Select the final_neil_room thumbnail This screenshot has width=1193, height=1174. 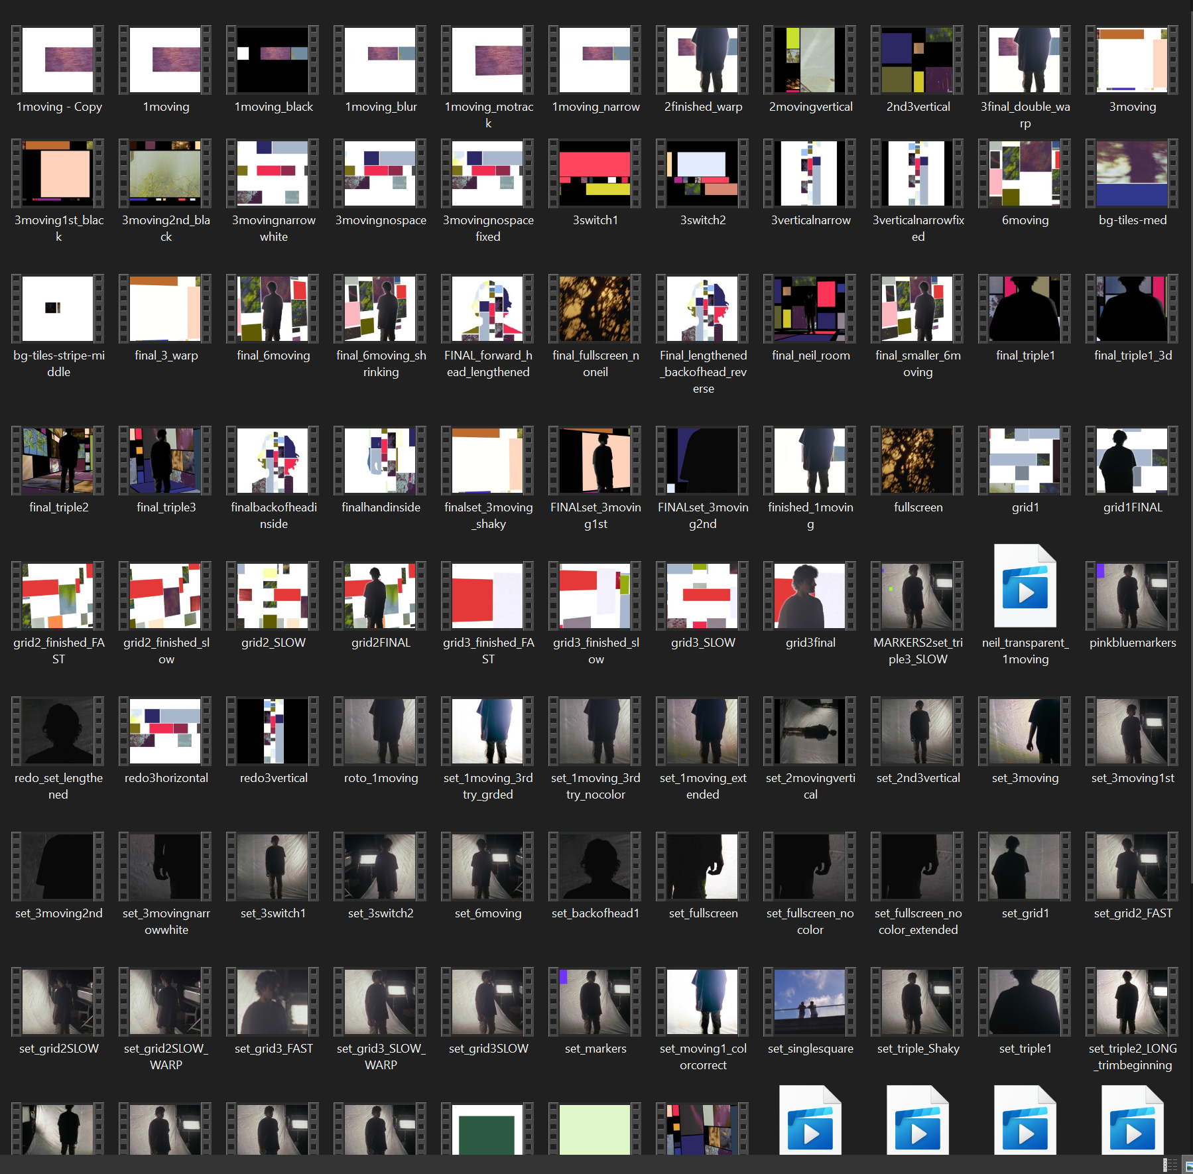(810, 308)
